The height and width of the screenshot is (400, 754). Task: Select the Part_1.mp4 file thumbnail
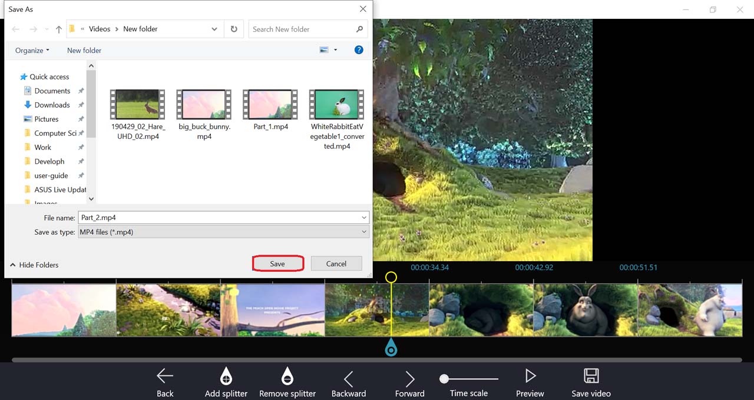[270, 105]
